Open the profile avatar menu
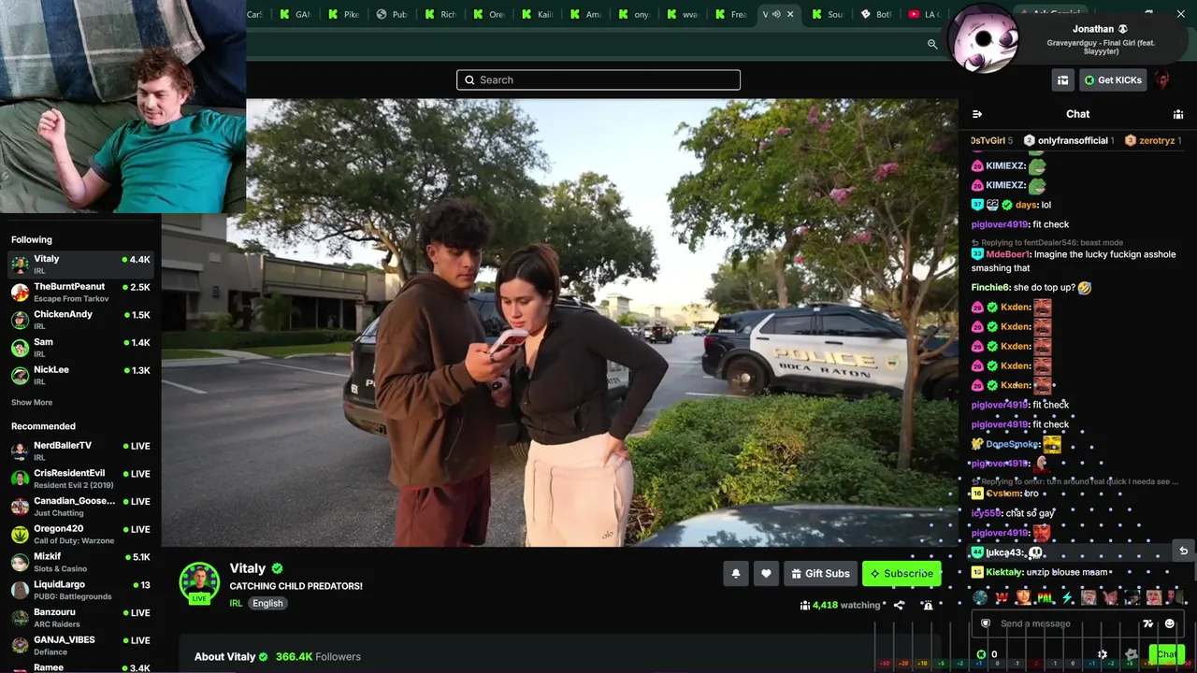This screenshot has height=673, width=1197. pos(1162,80)
